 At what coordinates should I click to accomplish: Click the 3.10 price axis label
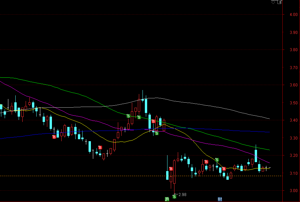pos(294,173)
